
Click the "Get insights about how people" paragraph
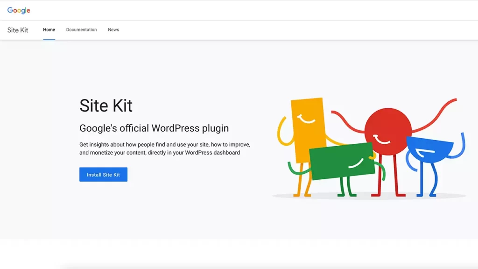coord(165,149)
